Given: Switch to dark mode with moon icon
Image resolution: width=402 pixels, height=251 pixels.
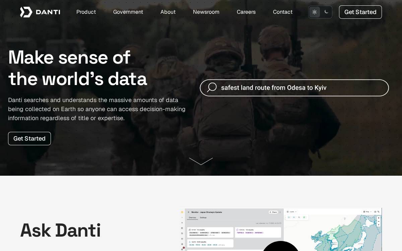Looking at the screenshot, I should (x=326, y=12).
